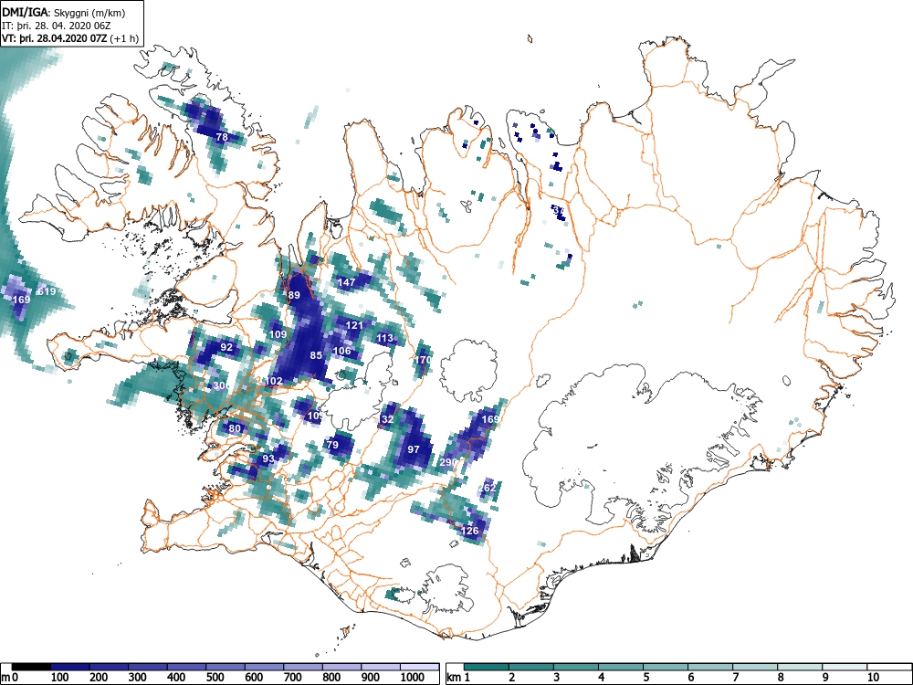Image resolution: width=913 pixels, height=685 pixels.
Task: Click the 93 visibility value
Action: pos(268,458)
